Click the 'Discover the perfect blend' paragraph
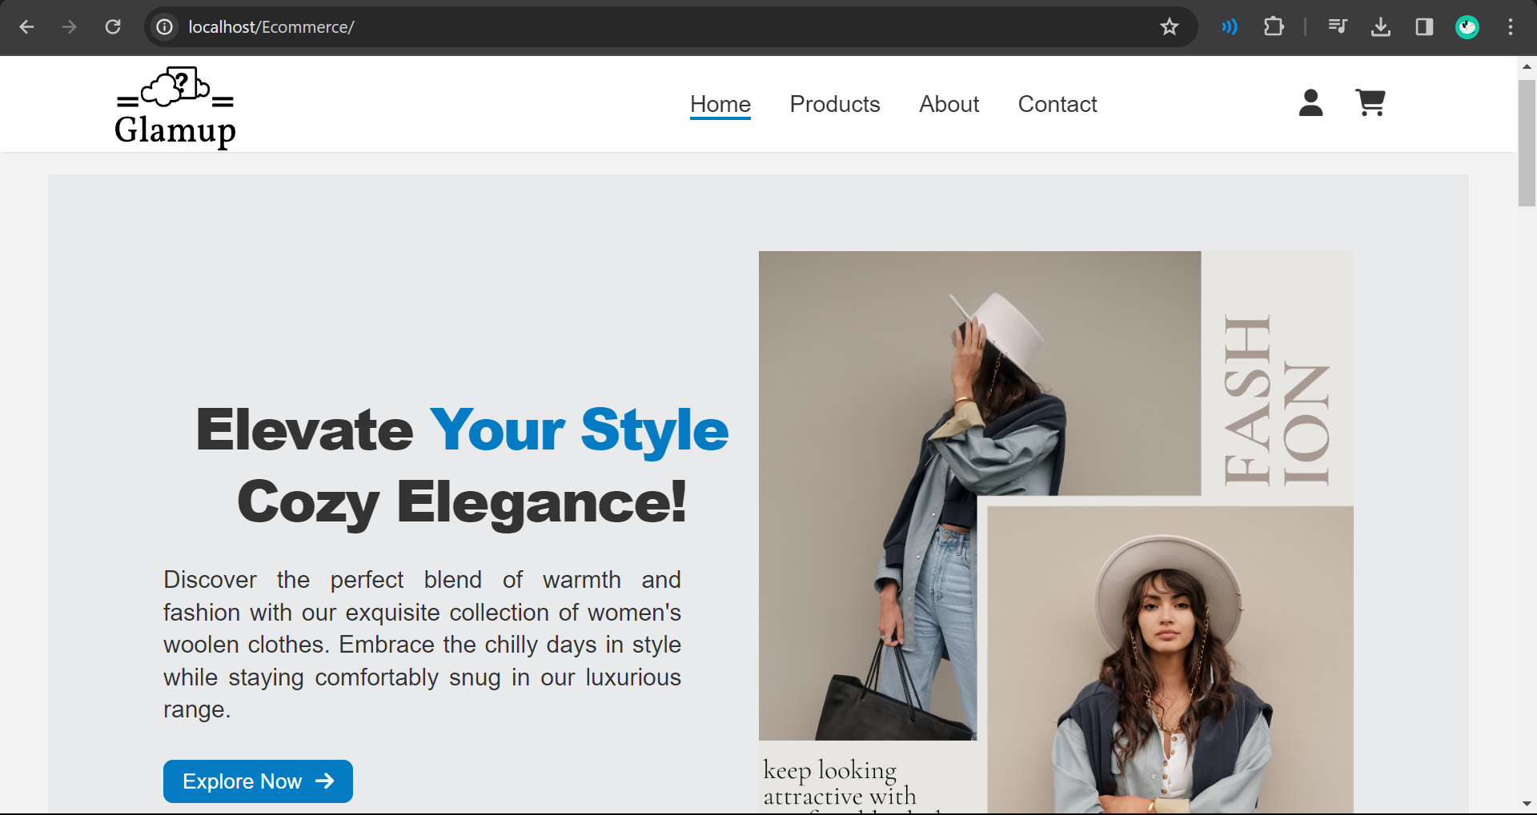 tap(422, 645)
